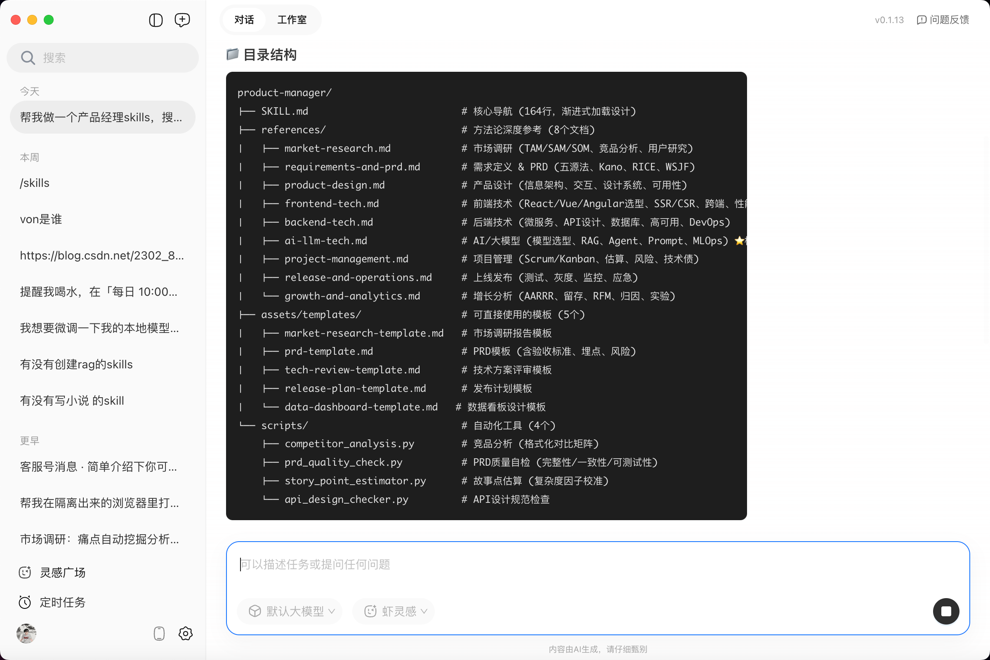
Task: Open the CSDN blog link history item
Action: point(102,255)
